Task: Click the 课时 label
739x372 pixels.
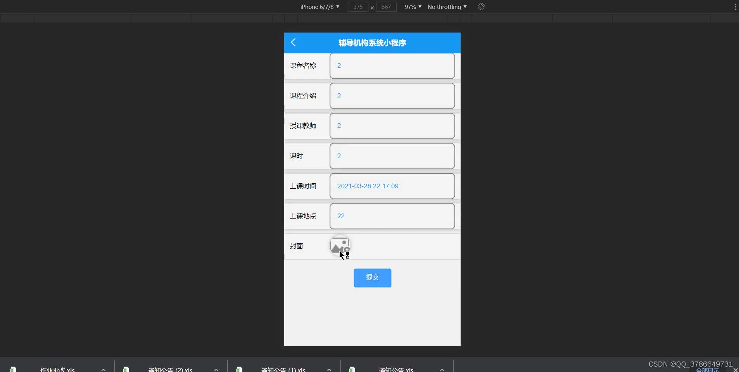Action: [x=296, y=156]
